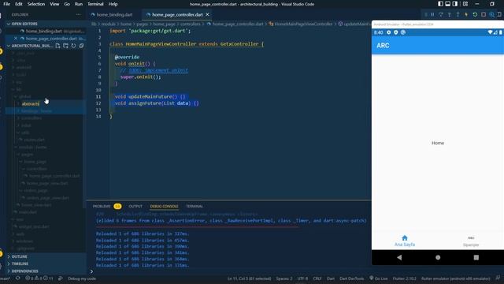This screenshot has width=504, height=284.
Task: Click 'Debug my code' in status bar
Action: tap(82, 278)
